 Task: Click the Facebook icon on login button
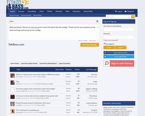[x=105, y=53]
